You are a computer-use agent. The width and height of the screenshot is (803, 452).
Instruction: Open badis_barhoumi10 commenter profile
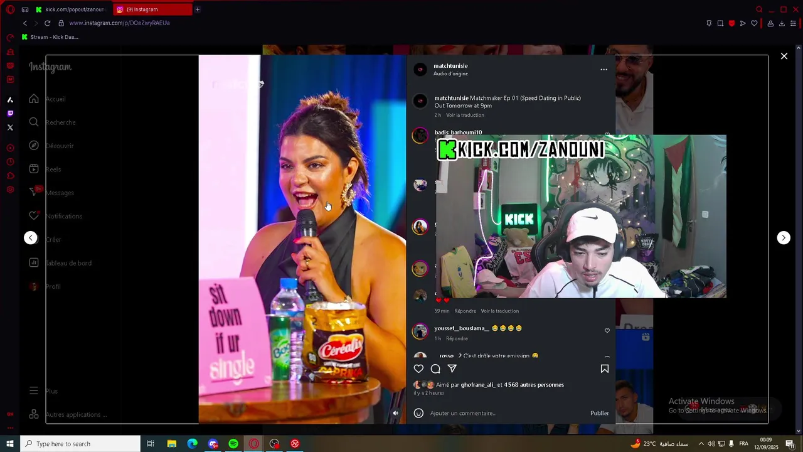[x=458, y=132]
